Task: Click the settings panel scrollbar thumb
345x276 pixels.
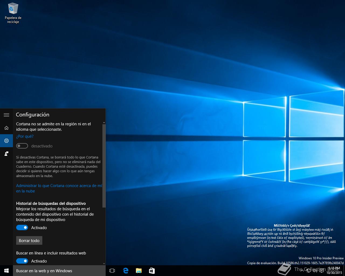Action: coord(104,166)
